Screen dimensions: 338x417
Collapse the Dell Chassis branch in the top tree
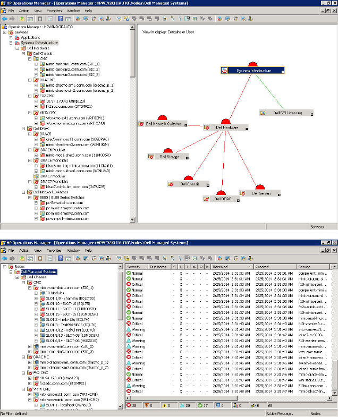pos(23,54)
